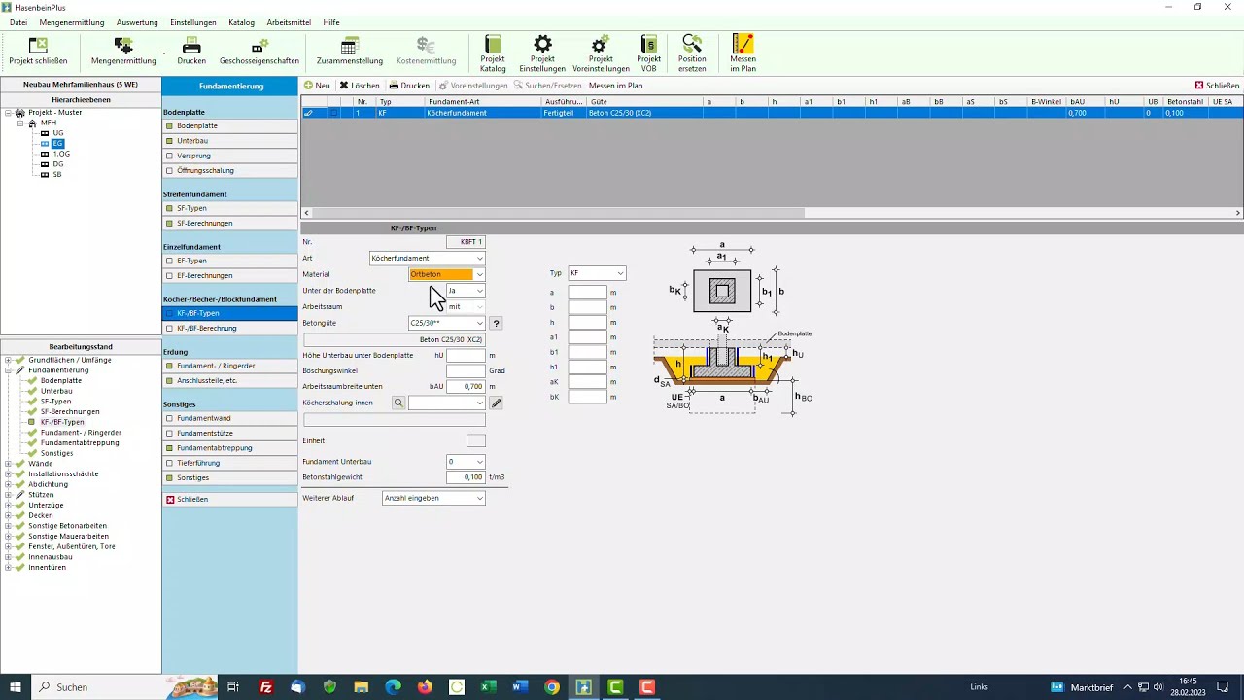
Task: Toggle the KF-/BF-Berechnung checkbox item
Action: pyautogui.click(x=169, y=328)
